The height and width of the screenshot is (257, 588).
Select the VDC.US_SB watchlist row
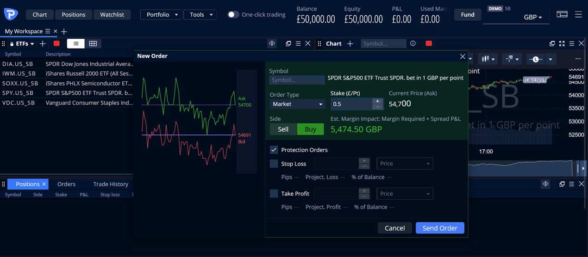point(67,103)
